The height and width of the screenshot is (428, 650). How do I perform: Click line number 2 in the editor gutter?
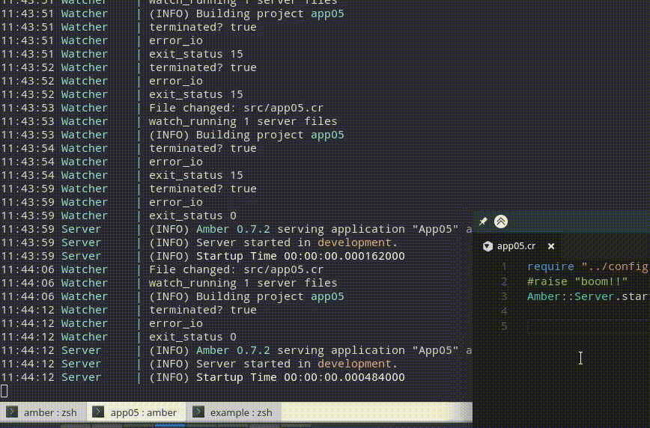pos(504,281)
